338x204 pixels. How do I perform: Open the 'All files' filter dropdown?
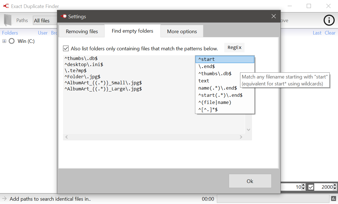pos(45,20)
